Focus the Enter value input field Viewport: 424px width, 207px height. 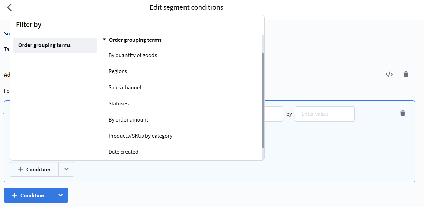(324, 114)
